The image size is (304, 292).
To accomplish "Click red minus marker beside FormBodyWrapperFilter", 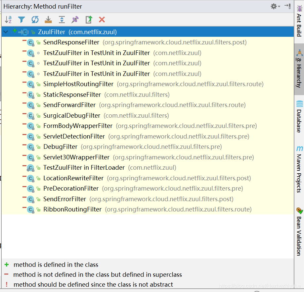I will 24,124.
